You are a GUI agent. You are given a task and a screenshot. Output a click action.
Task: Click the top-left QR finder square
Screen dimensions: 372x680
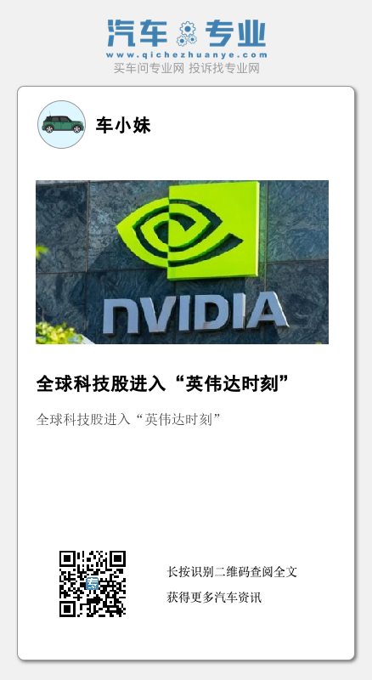coord(68,558)
